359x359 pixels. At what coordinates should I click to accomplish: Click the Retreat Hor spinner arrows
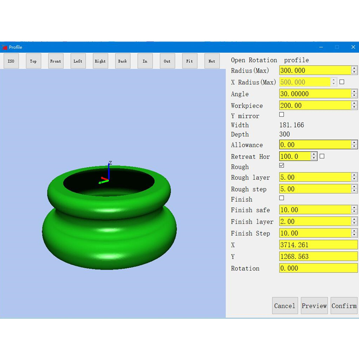(x=314, y=157)
